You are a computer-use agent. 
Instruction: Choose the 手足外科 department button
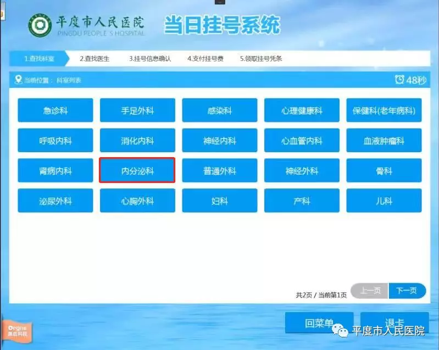click(x=137, y=110)
